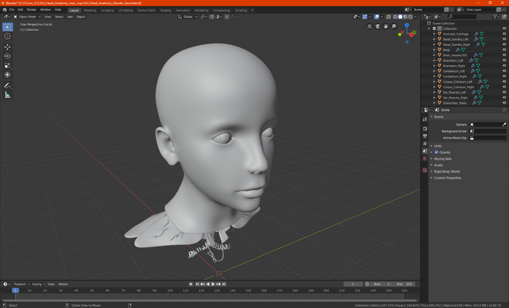
Task: Select the Move tool
Action: pyautogui.click(x=7, y=47)
